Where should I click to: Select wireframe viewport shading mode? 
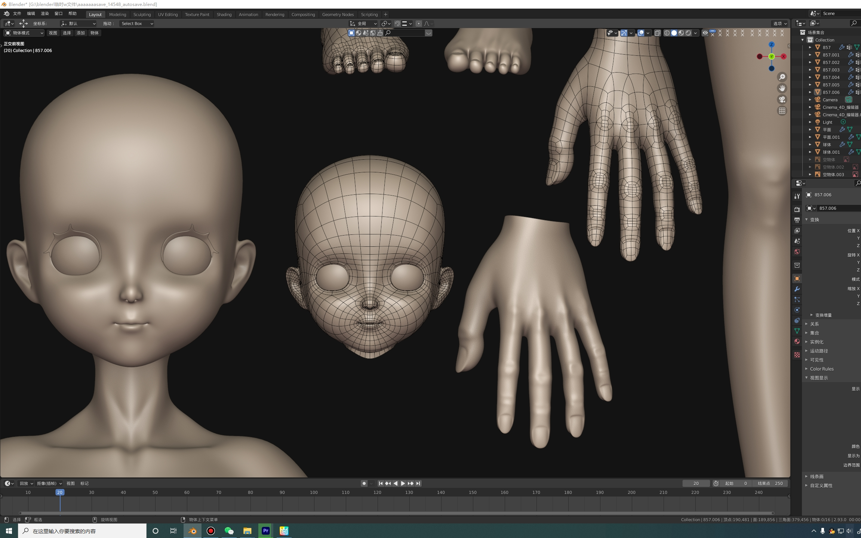667,33
